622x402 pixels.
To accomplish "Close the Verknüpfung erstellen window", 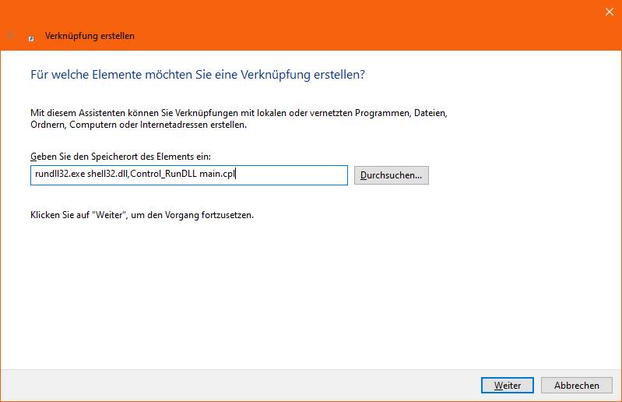I will [x=608, y=12].
